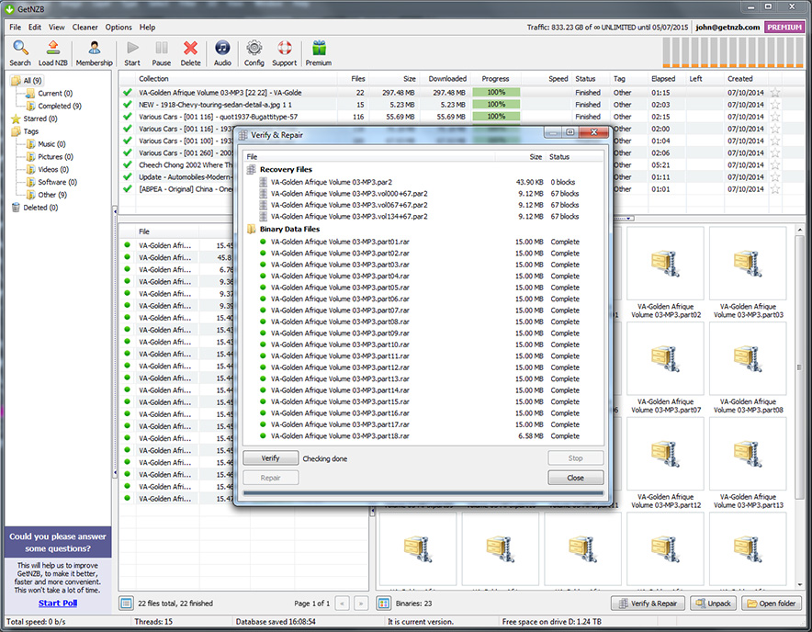Click the Premium gift icon
This screenshot has width=812, height=632.
319,53
